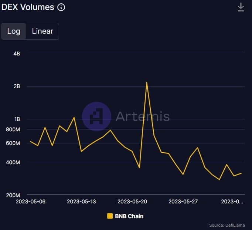Switch the chart to Linear scale
Screen dimensions: 252x230
point(42,31)
